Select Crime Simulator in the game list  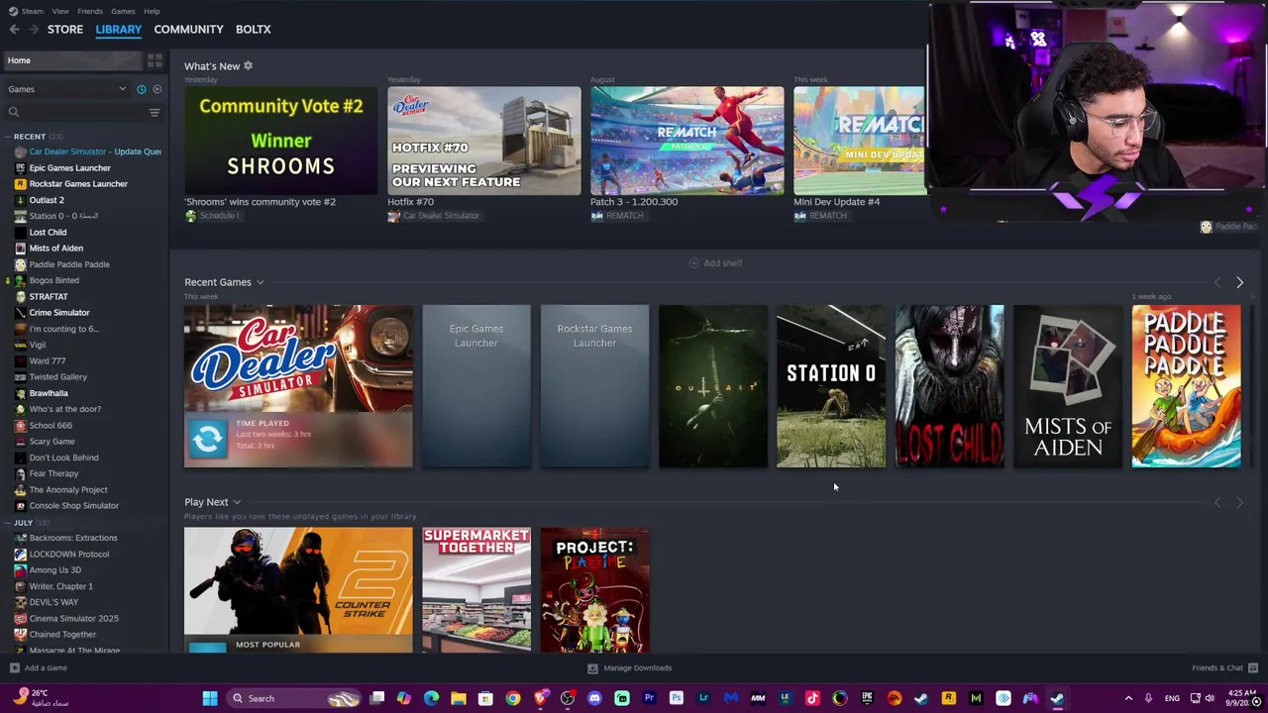tap(59, 313)
